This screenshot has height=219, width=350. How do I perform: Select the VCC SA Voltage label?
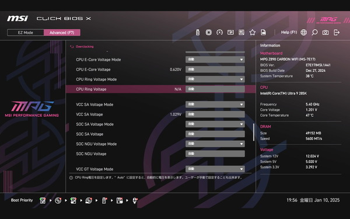89,114
